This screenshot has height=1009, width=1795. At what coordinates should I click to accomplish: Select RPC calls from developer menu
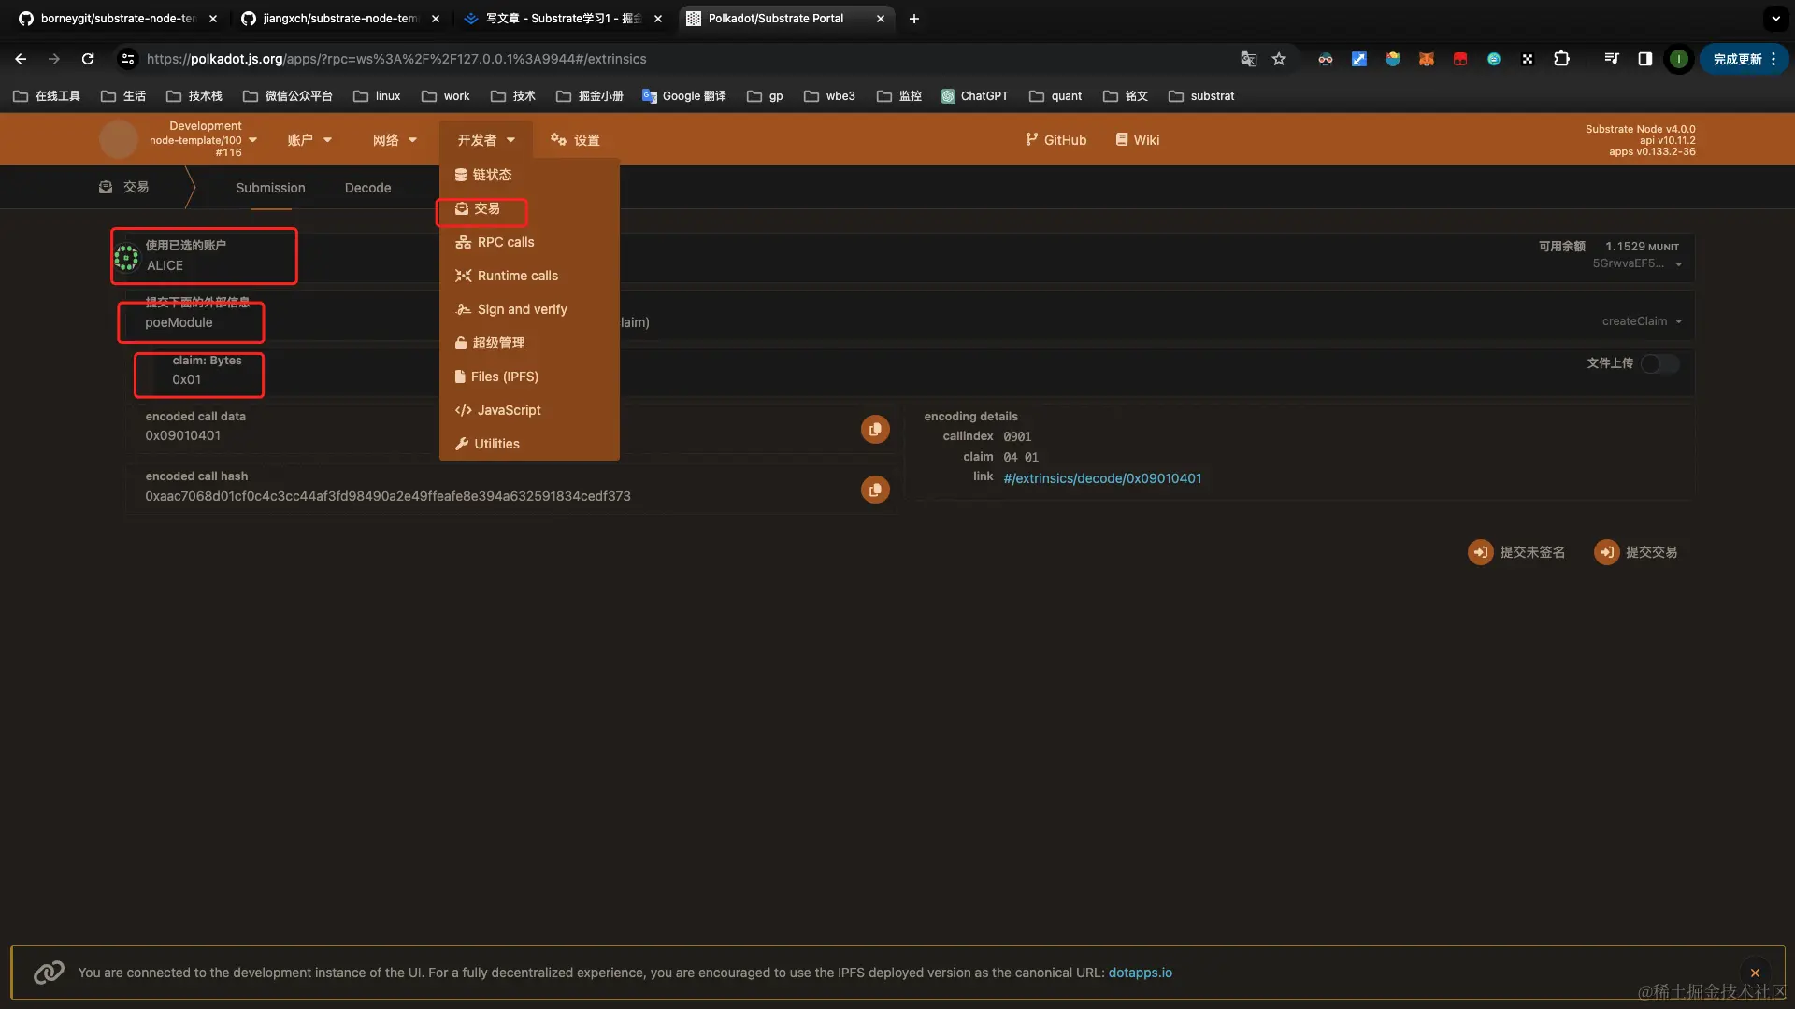coord(505,242)
